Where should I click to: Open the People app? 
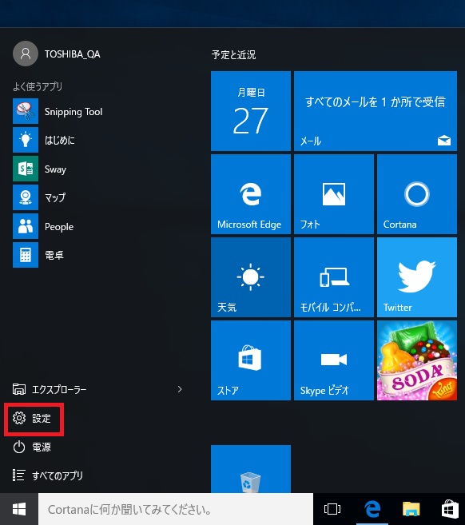tap(43, 226)
